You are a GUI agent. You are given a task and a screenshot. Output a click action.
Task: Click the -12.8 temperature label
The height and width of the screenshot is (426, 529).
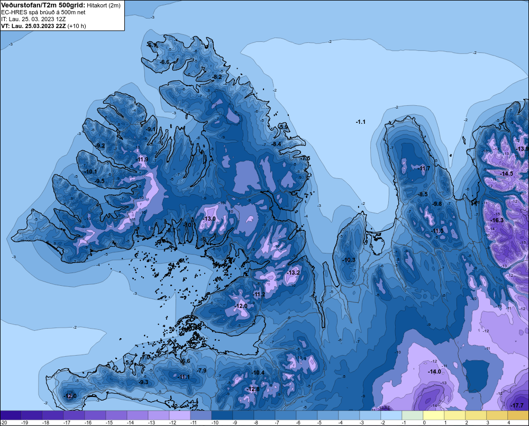(253, 389)
